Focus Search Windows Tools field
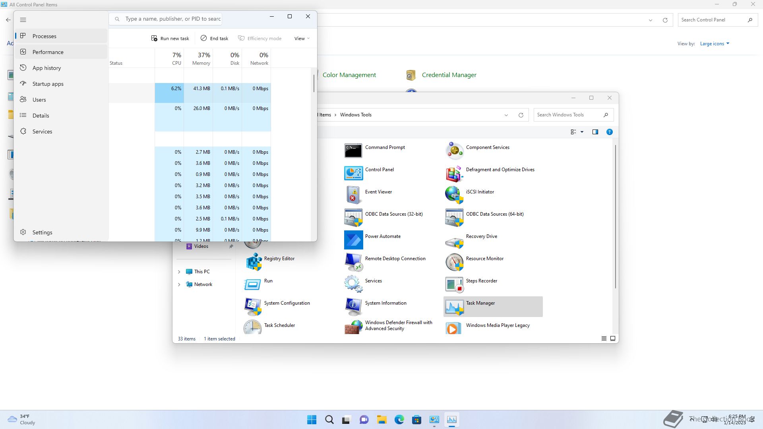This screenshot has width=763, height=429. click(x=573, y=115)
